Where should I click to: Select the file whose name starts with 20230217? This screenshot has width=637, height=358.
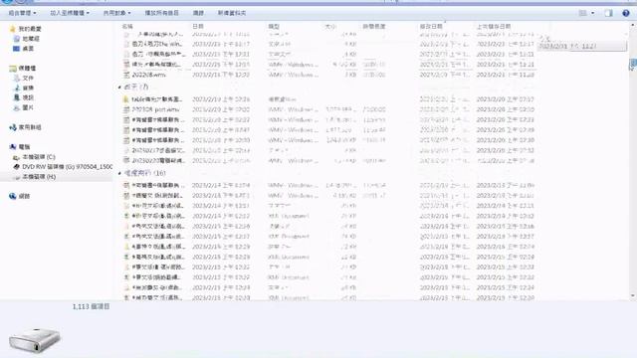158,150
